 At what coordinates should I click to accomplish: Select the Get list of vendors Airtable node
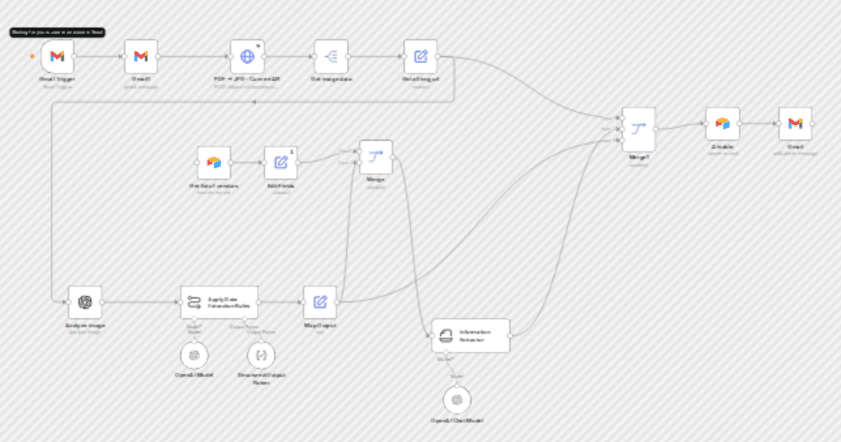click(214, 162)
